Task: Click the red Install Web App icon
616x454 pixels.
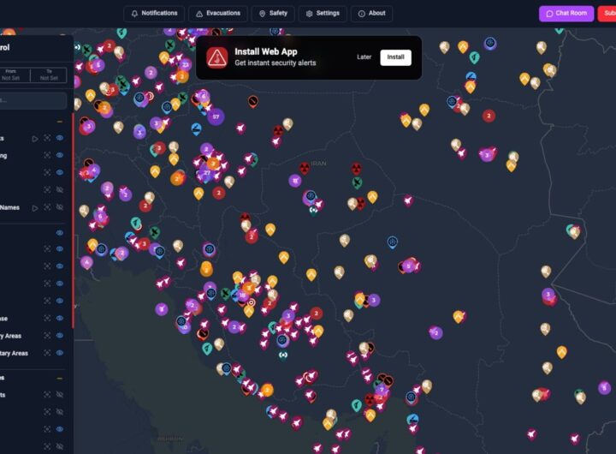Action: [216, 58]
